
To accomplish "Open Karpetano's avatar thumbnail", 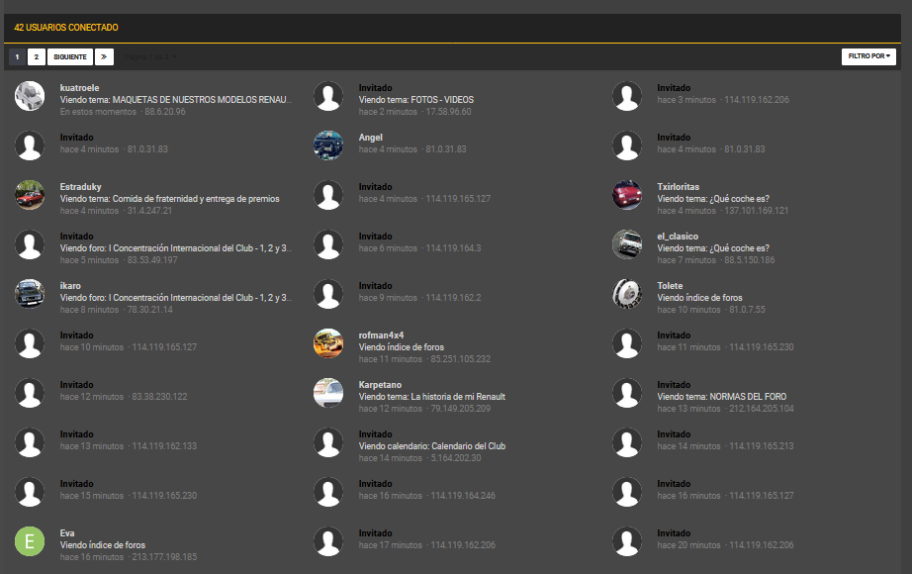I will pyautogui.click(x=328, y=393).
